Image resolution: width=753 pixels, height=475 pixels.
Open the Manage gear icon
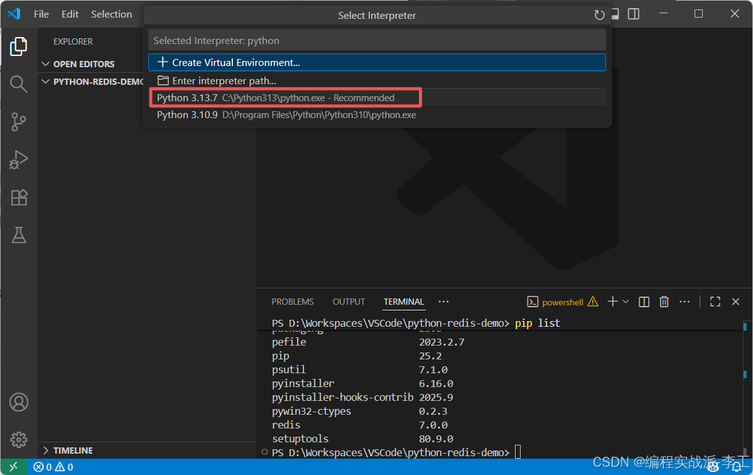point(18,439)
